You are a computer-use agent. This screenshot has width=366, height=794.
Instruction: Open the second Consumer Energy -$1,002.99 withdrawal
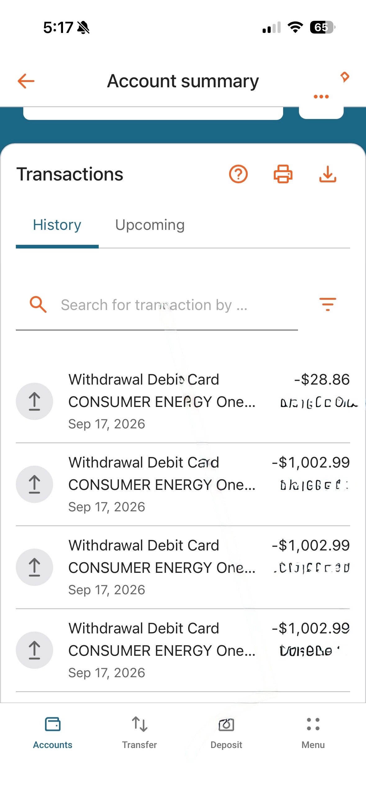point(183,567)
